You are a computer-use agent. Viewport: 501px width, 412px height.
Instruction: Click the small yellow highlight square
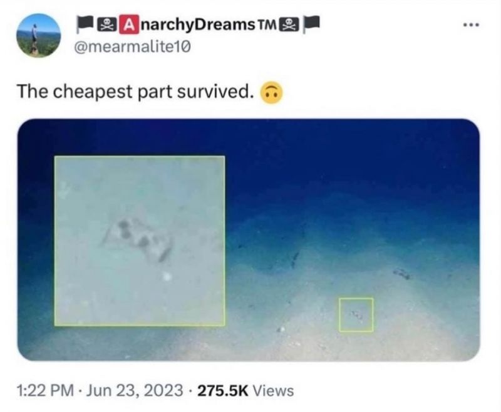click(356, 314)
